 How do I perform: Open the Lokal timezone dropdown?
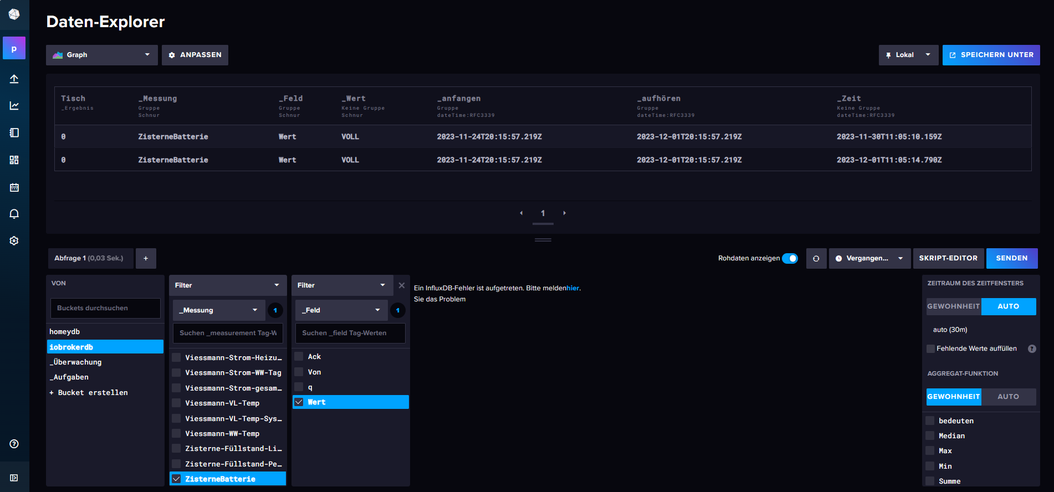click(908, 55)
